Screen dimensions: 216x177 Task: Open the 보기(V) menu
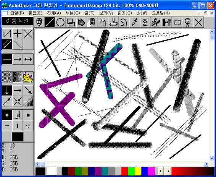point(106,13)
